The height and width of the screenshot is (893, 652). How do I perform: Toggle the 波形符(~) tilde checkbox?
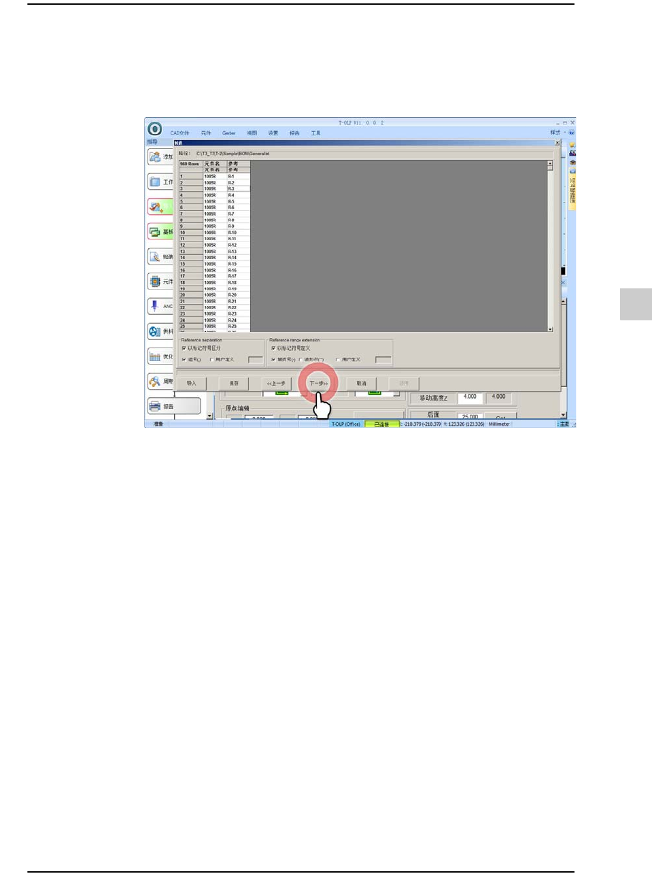coord(301,360)
